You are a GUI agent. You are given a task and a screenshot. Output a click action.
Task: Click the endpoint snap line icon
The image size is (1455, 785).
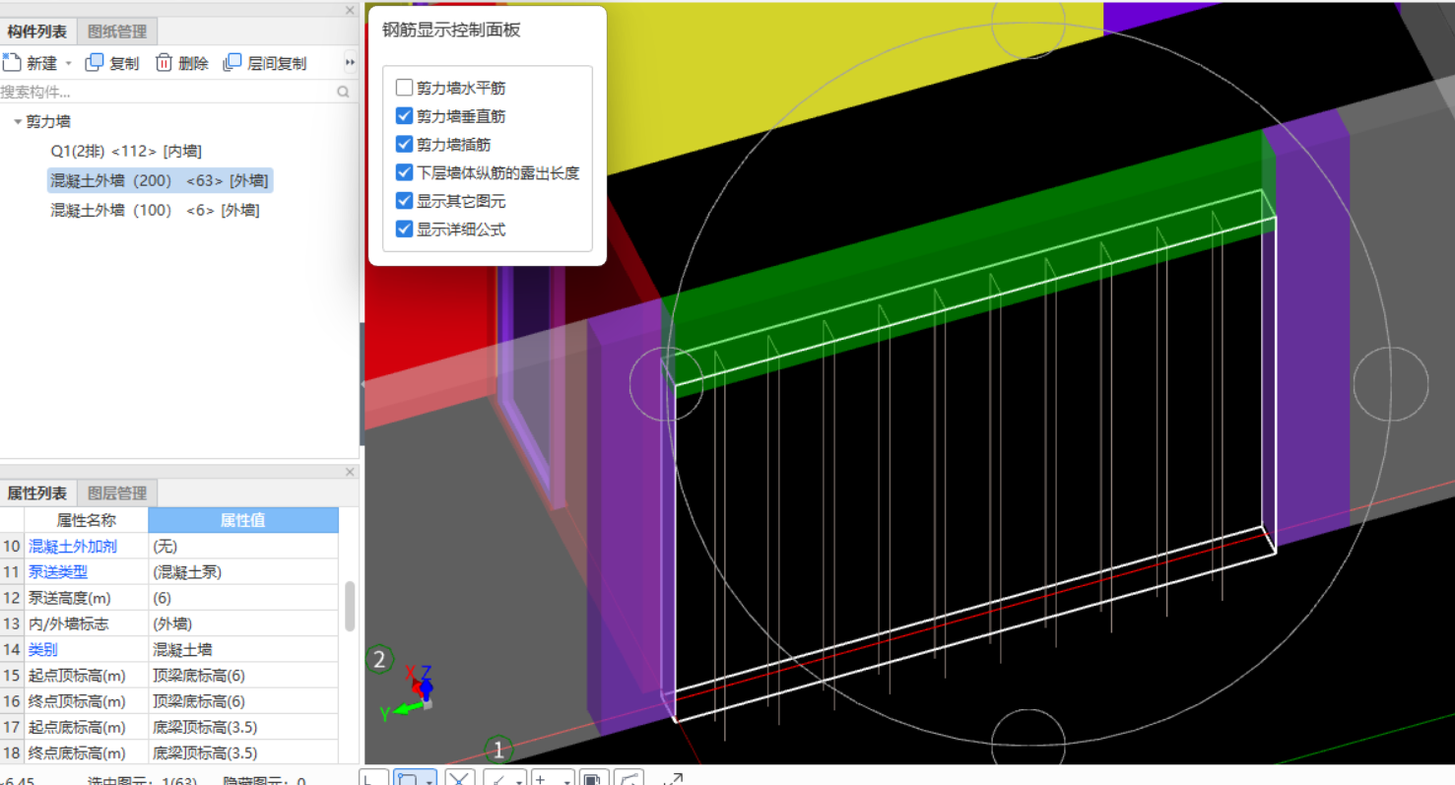click(x=499, y=779)
